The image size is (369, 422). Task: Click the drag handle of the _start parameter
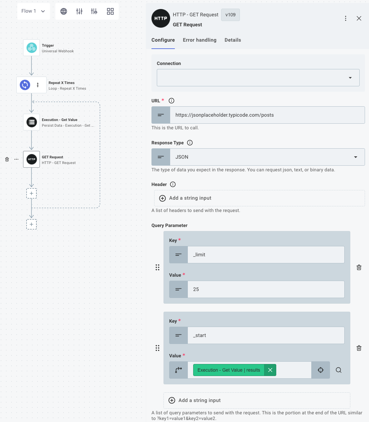click(157, 348)
